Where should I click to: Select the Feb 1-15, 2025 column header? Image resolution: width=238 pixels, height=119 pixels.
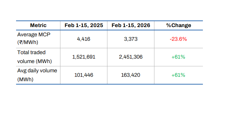pos(84,26)
